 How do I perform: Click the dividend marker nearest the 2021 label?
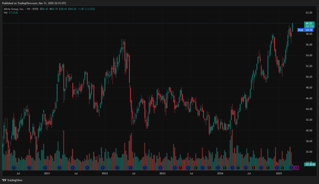click(46, 167)
